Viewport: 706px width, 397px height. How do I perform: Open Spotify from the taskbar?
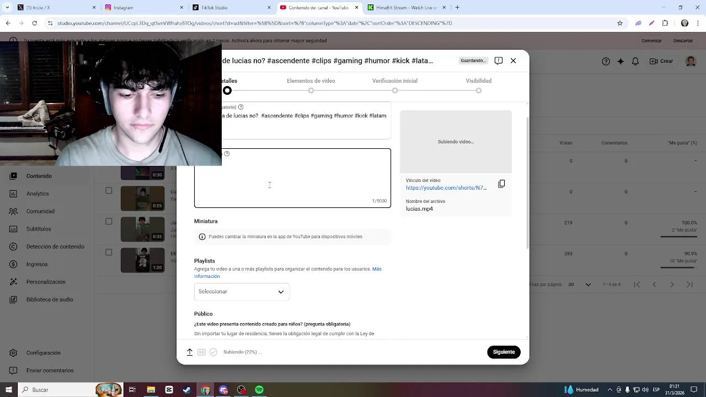click(x=259, y=390)
